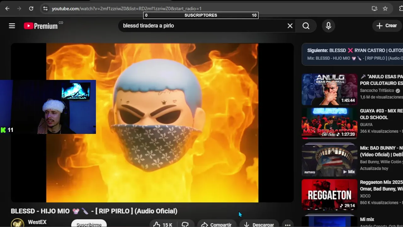Clear the search query with X
Viewport: 403px width, 227px height.
point(290,26)
